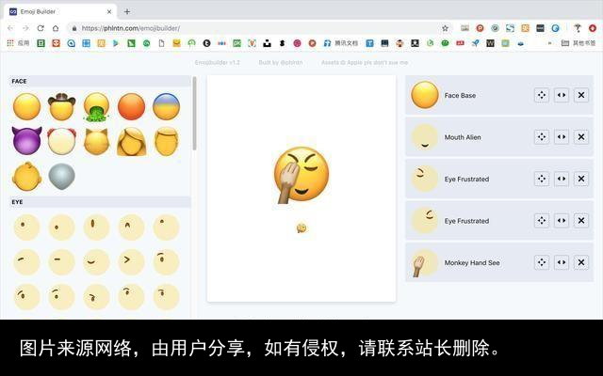
Task: Choose the cowboy hat face
Action: click(61, 106)
